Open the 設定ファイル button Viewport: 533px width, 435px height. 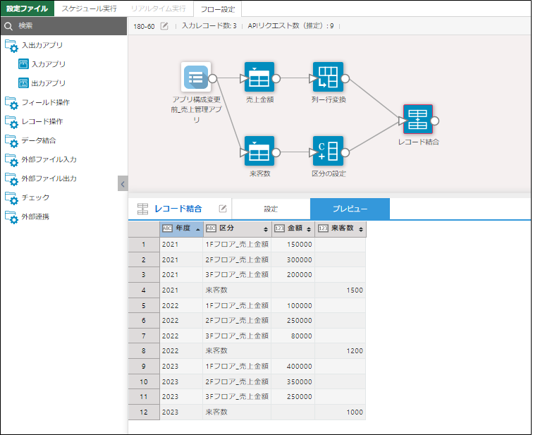27,8
